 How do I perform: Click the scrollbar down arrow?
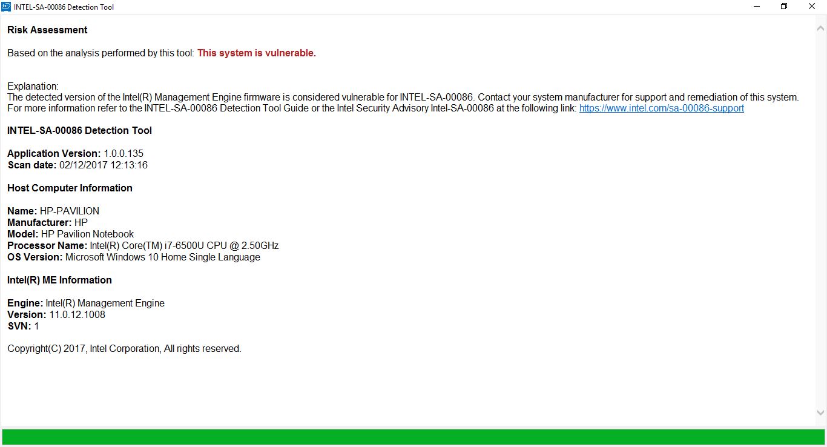click(820, 413)
